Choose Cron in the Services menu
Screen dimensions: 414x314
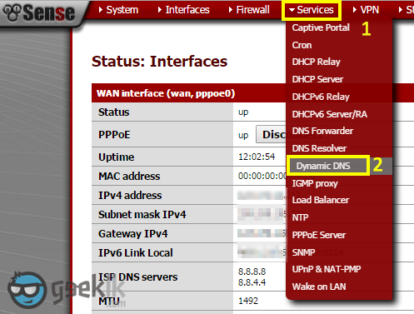click(302, 45)
